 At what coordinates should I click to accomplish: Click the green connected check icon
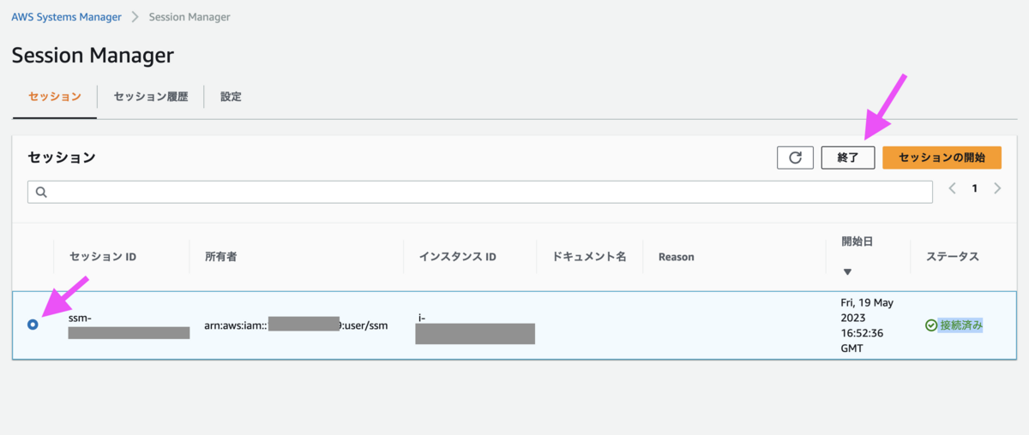pyautogui.click(x=931, y=325)
